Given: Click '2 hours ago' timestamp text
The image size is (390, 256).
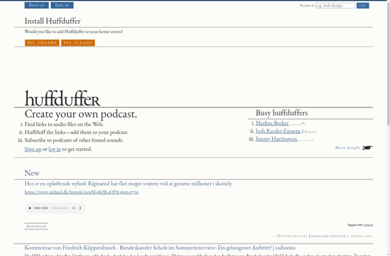Looking at the screenshot, I should pos(360,236).
